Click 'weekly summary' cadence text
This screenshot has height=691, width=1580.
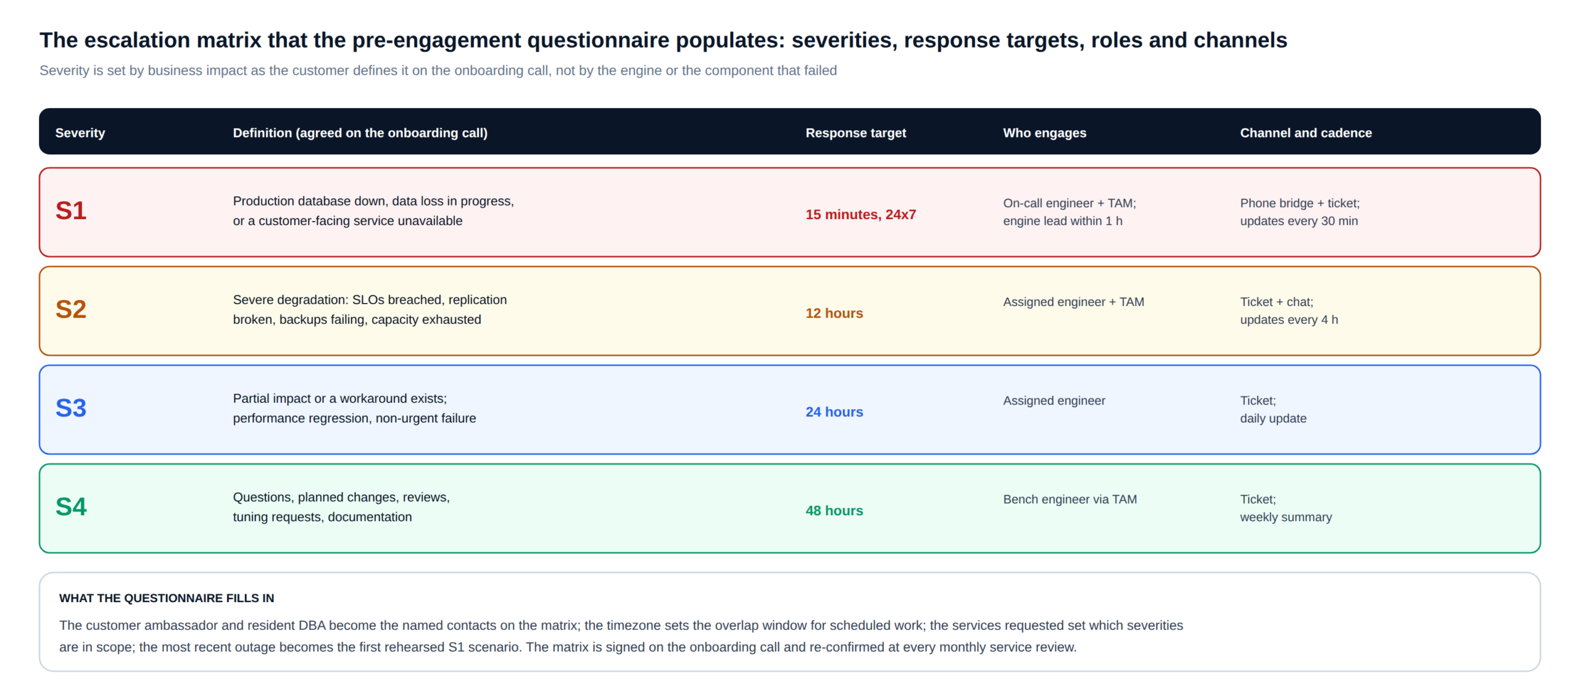point(1286,517)
